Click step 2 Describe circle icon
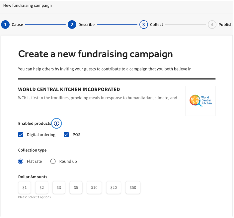 [72, 25]
